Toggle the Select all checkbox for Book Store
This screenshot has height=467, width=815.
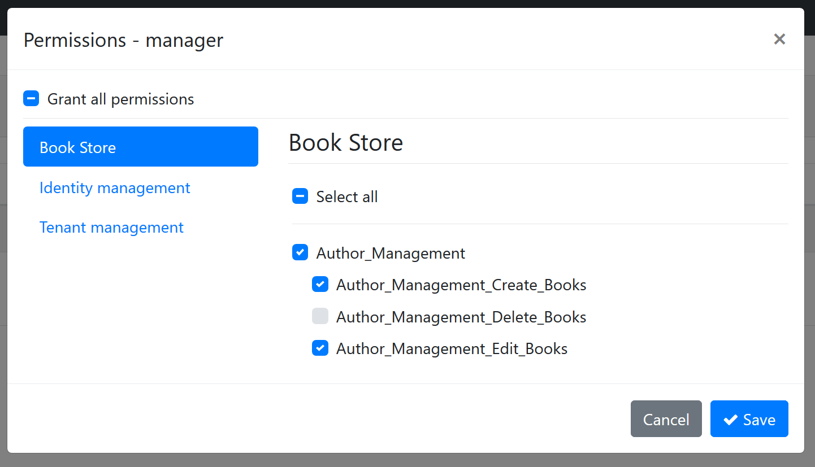click(300, 195)
